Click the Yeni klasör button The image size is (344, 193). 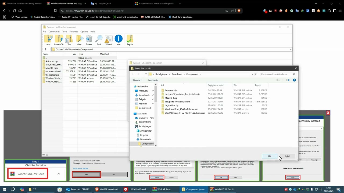click(x=153, y=80)
